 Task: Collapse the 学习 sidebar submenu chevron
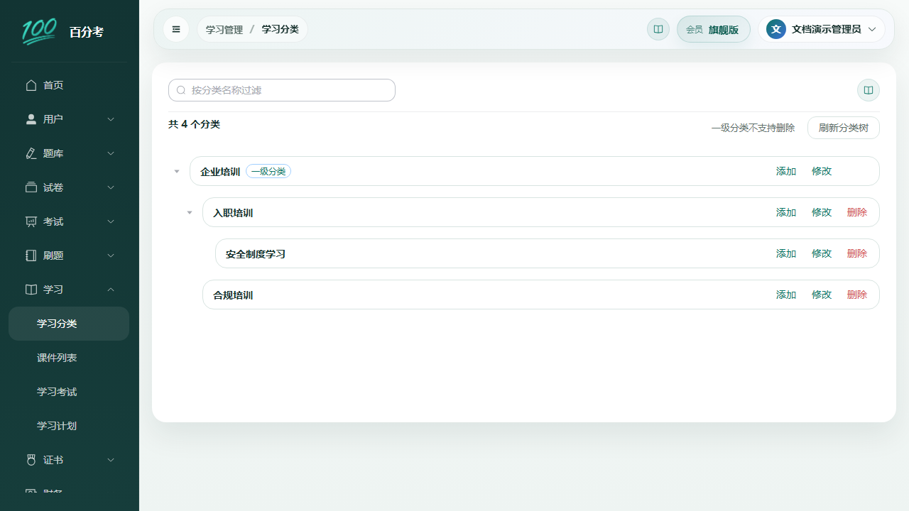[x=111, y=290]
